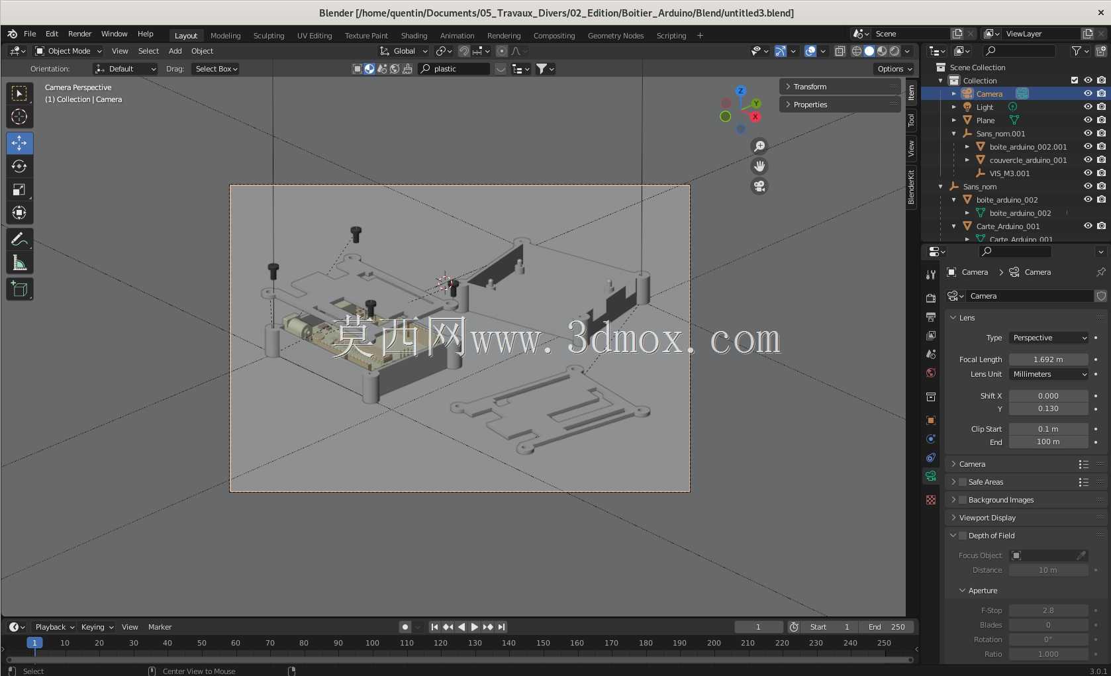Switch to Geometry Nodes workspace tab

(x=616, y=36)
